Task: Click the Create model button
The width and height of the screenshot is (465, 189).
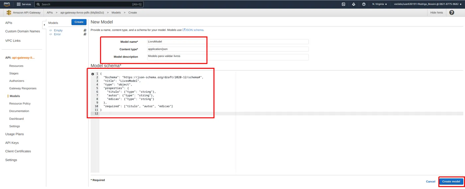Action: (451, 181)
